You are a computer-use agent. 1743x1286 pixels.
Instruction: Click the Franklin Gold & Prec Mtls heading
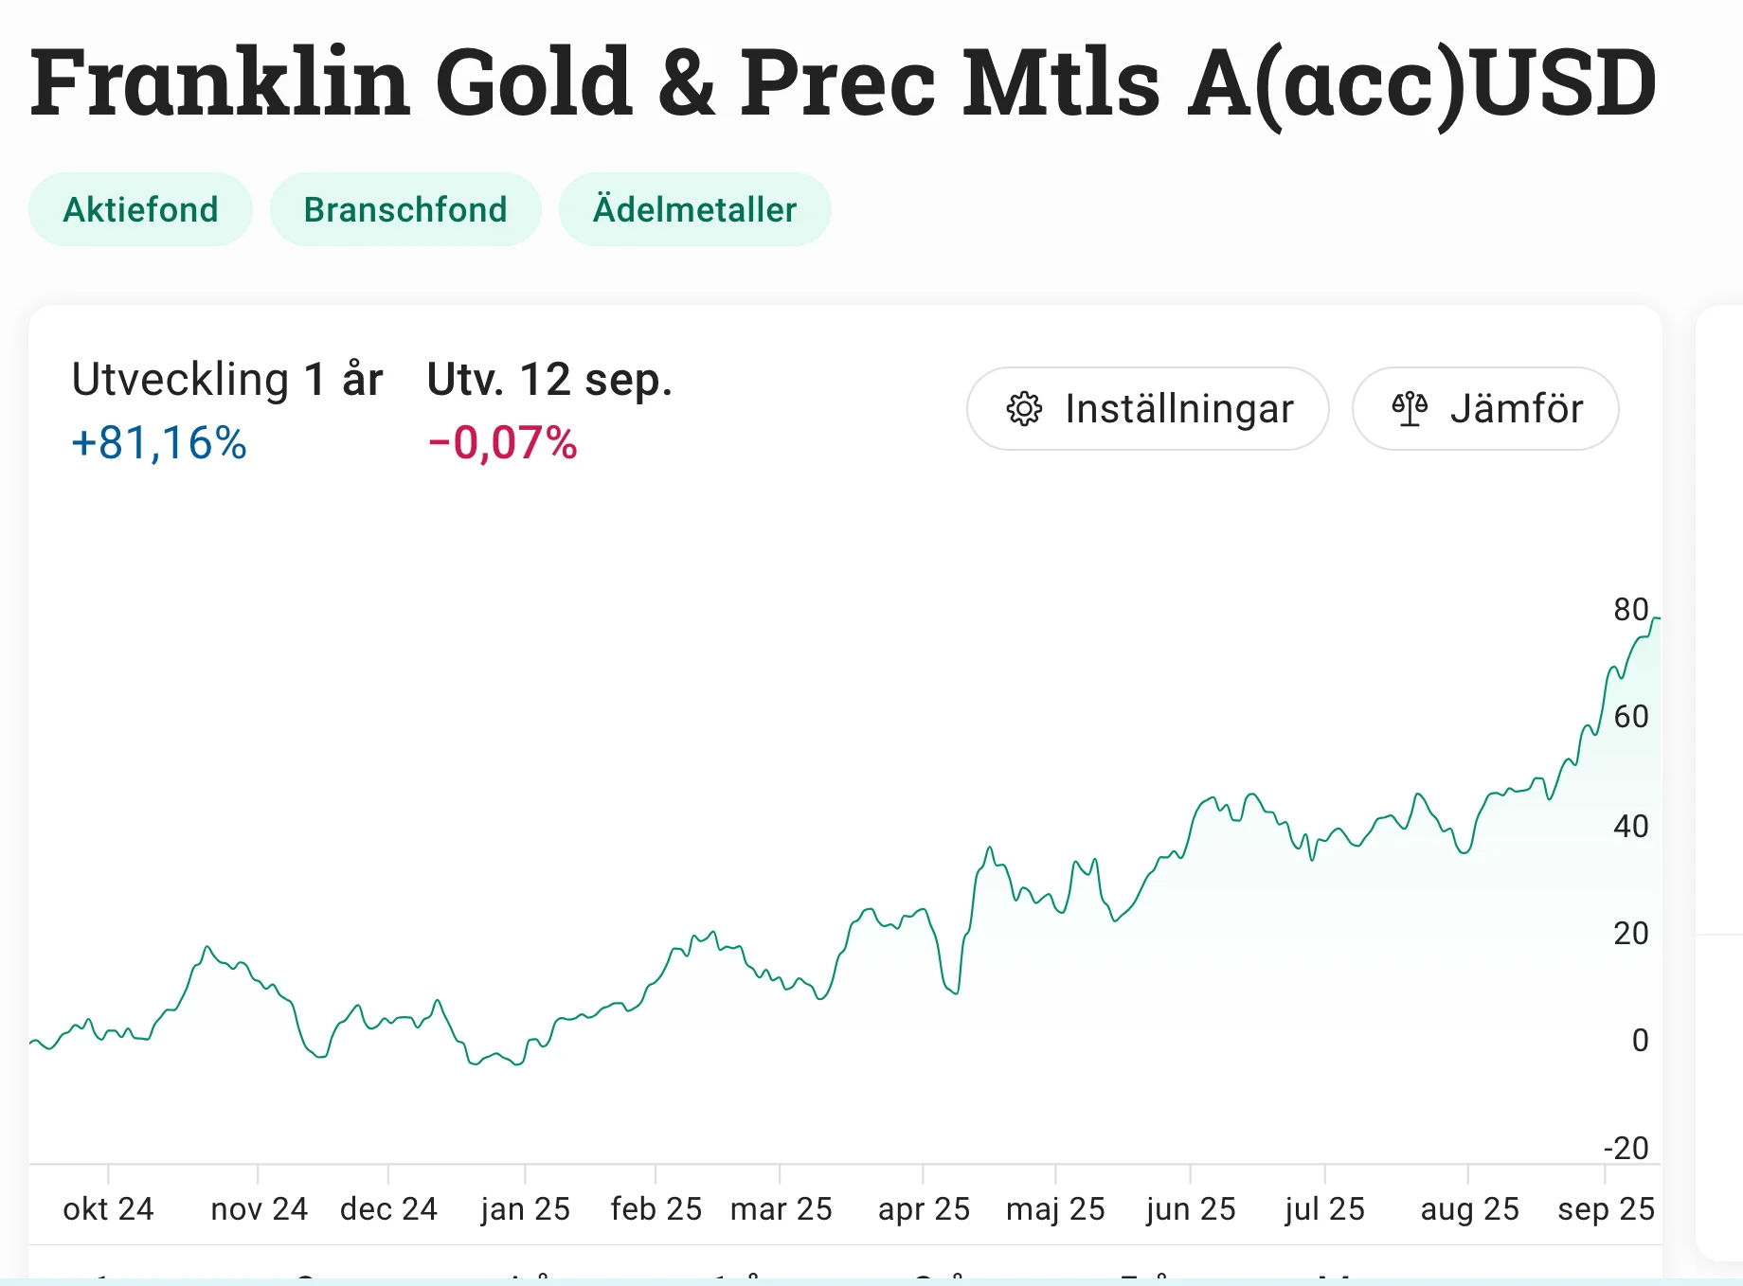point(843,82)
